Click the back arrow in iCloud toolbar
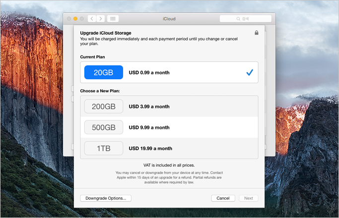The width and height of the screenshot is (339, 218). [92, 19]
